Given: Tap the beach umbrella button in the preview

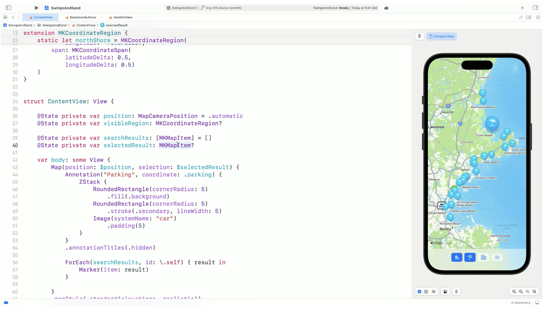Looking at the screenshot, I should point(470,257).
